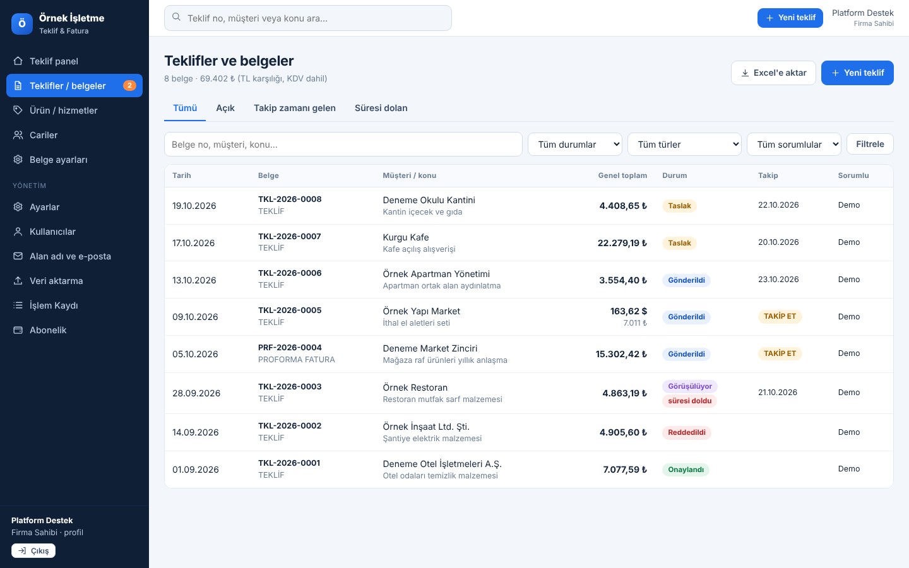
Task: Click the orange badge showing 2
Action: point(129,86)
